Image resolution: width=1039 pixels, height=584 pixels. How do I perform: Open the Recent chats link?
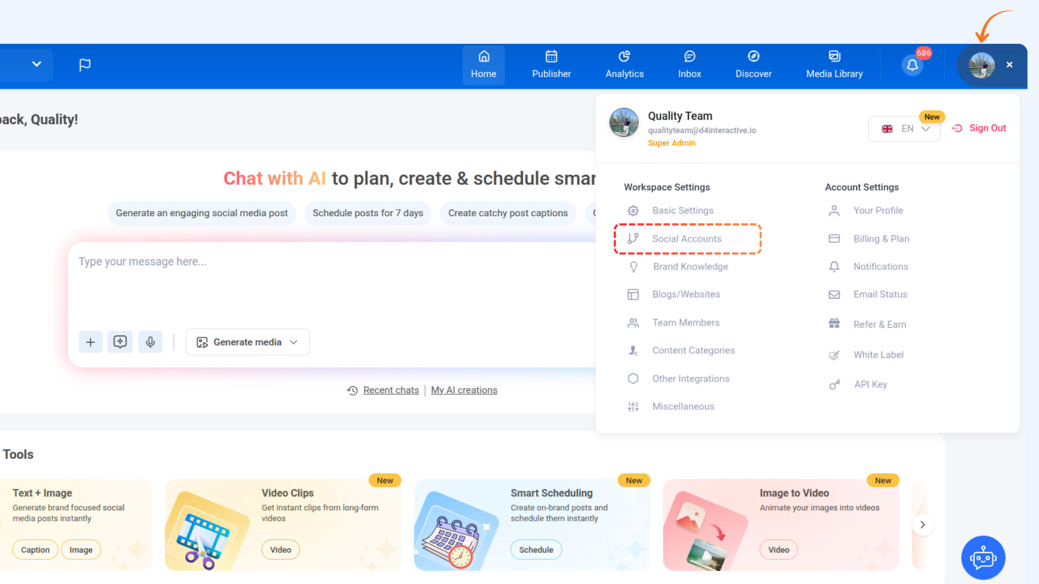point(391,390)
